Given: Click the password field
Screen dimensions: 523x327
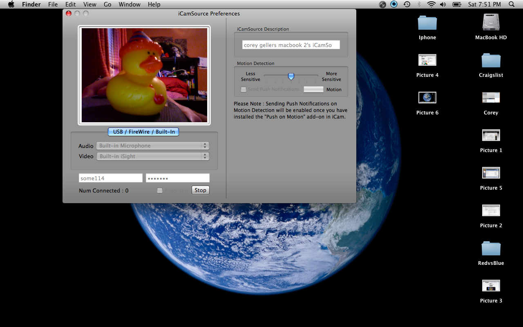Looking at the screenshot, I should click(x=178, y=178).
